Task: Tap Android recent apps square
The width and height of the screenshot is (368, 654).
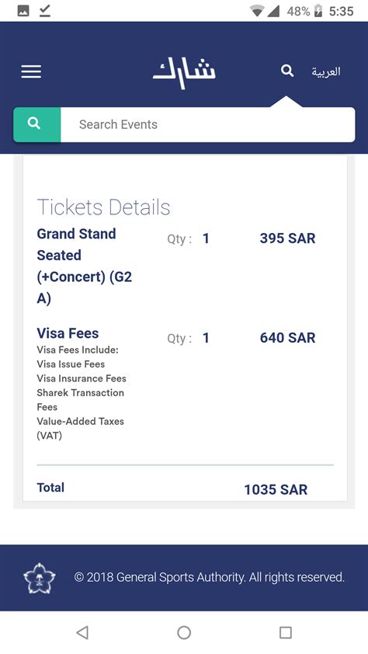Action: pyautogui.click(x=286, y=633)
